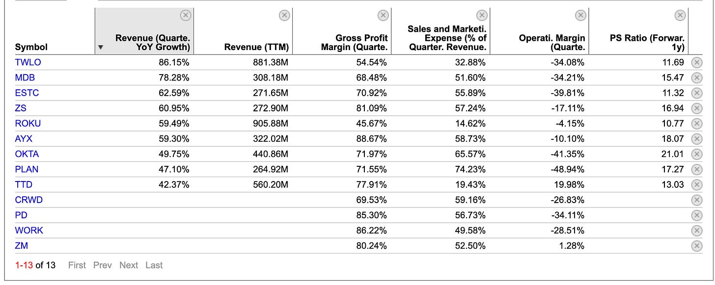This screenshot has width=715, height=285.
Task: Delete the ROKU row
Action: (696, 124)
